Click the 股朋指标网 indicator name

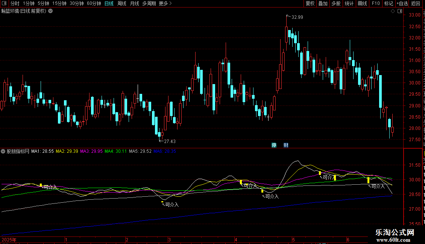tap(18, 151)
